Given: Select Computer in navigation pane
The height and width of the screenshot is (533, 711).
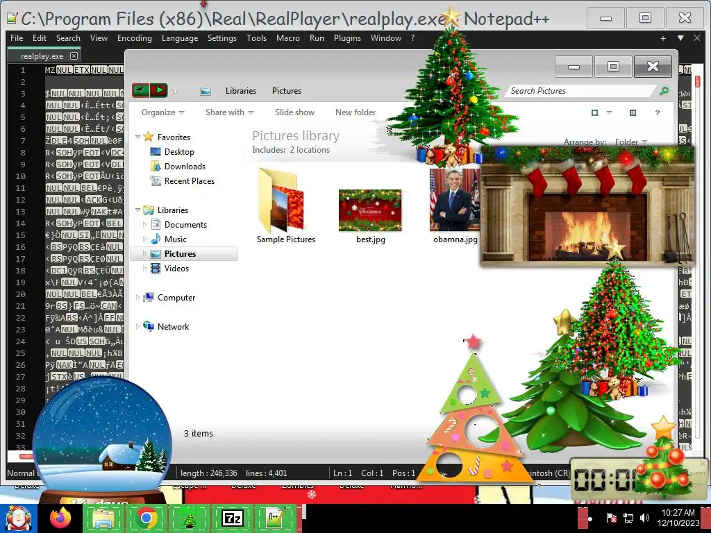Looking at the screenshot, I should click(176, 297).
